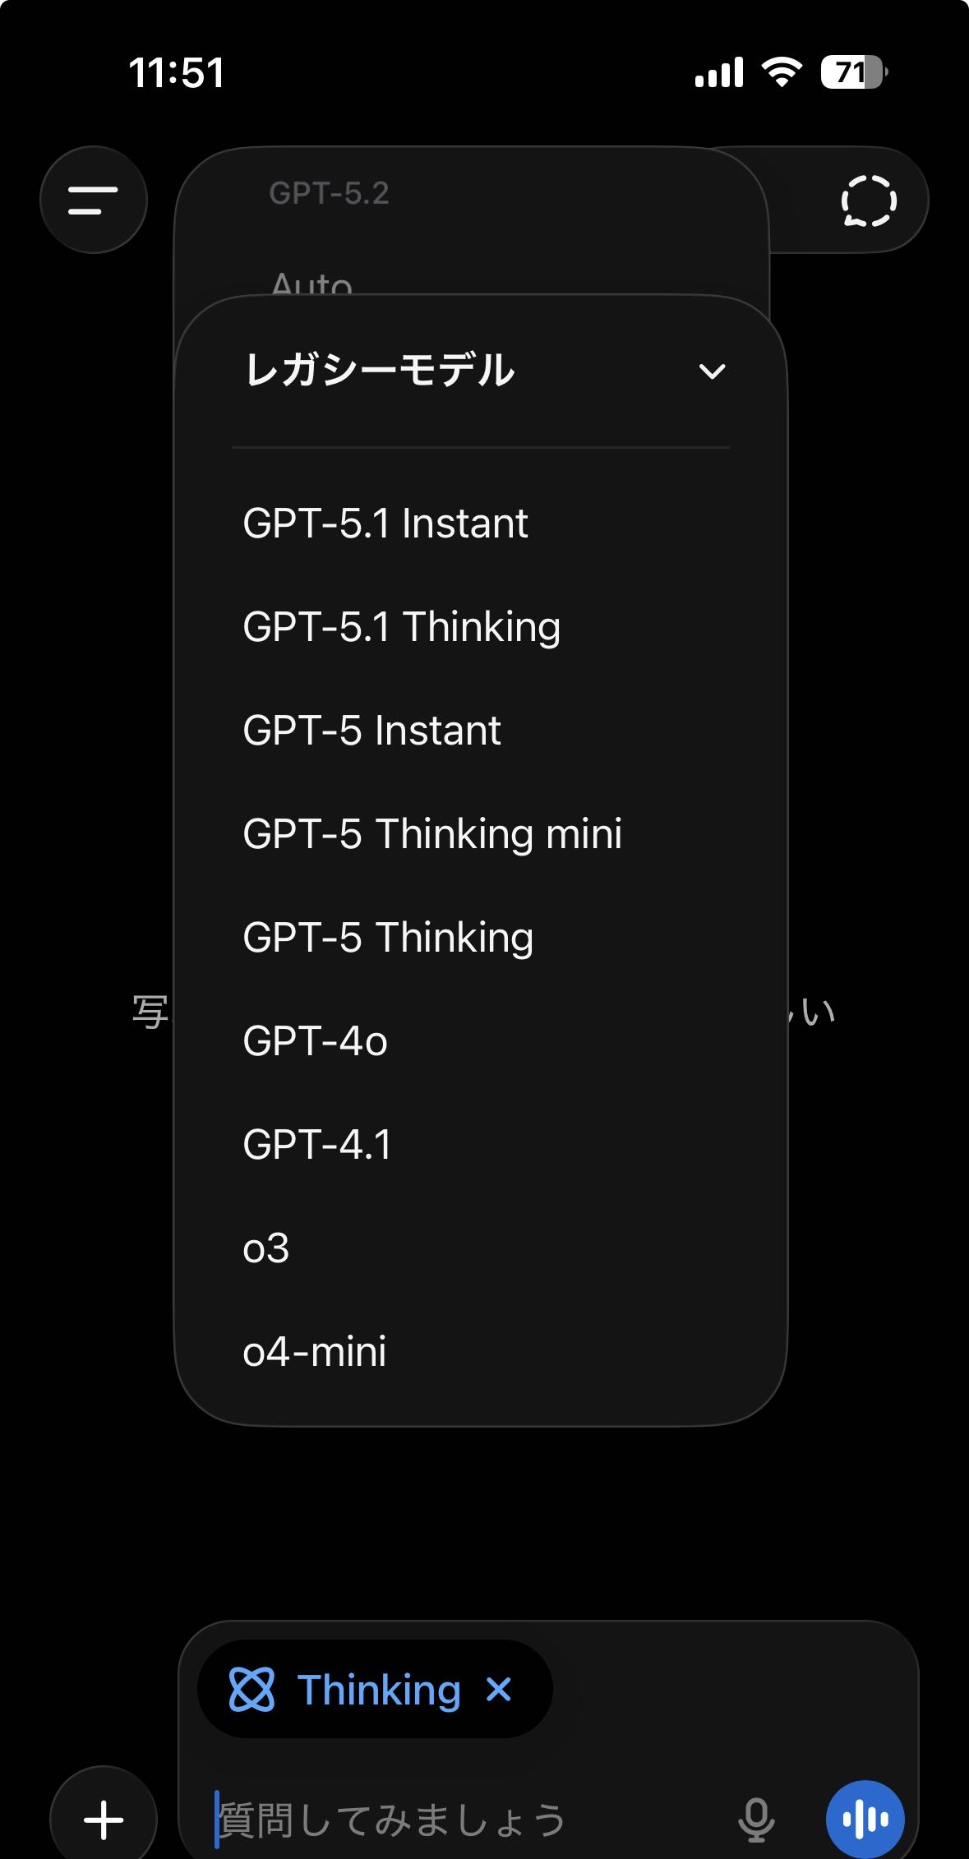Pick GPT-5 Thinking model
Viewport: 969px width, 1859px height.
(388, 938)
